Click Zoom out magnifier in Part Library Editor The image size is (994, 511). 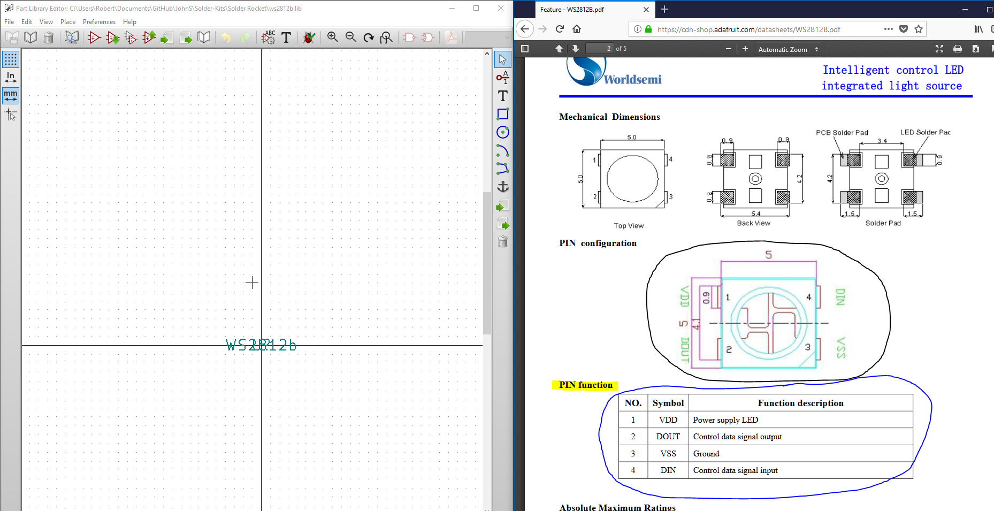(350, 37)
